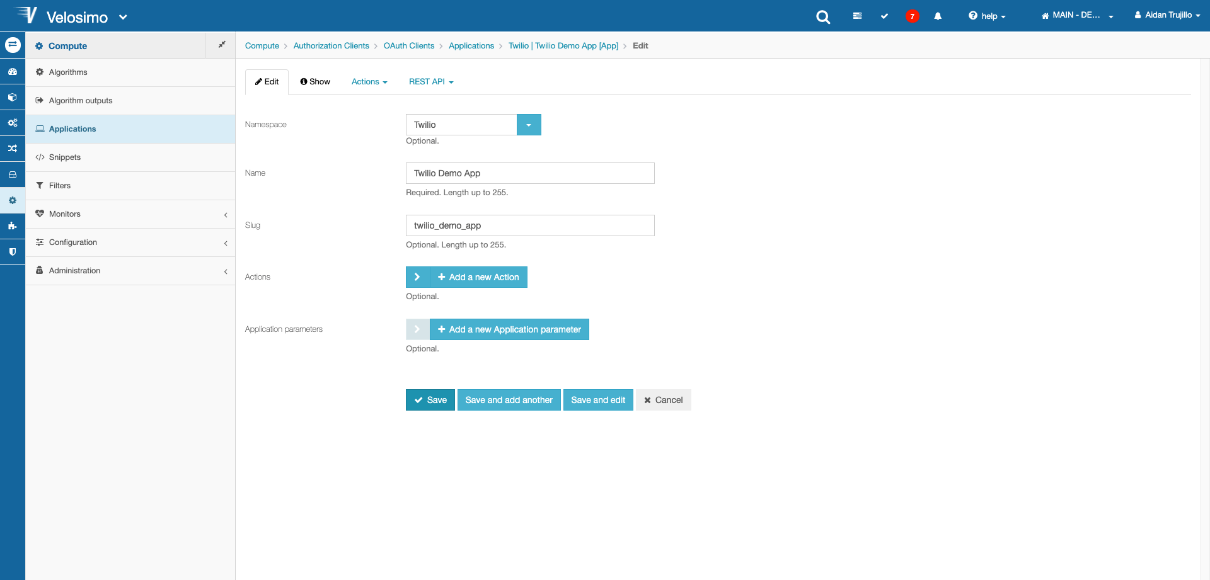
Task: Select Filters in the sidebar
Action: tap(130, 186)
